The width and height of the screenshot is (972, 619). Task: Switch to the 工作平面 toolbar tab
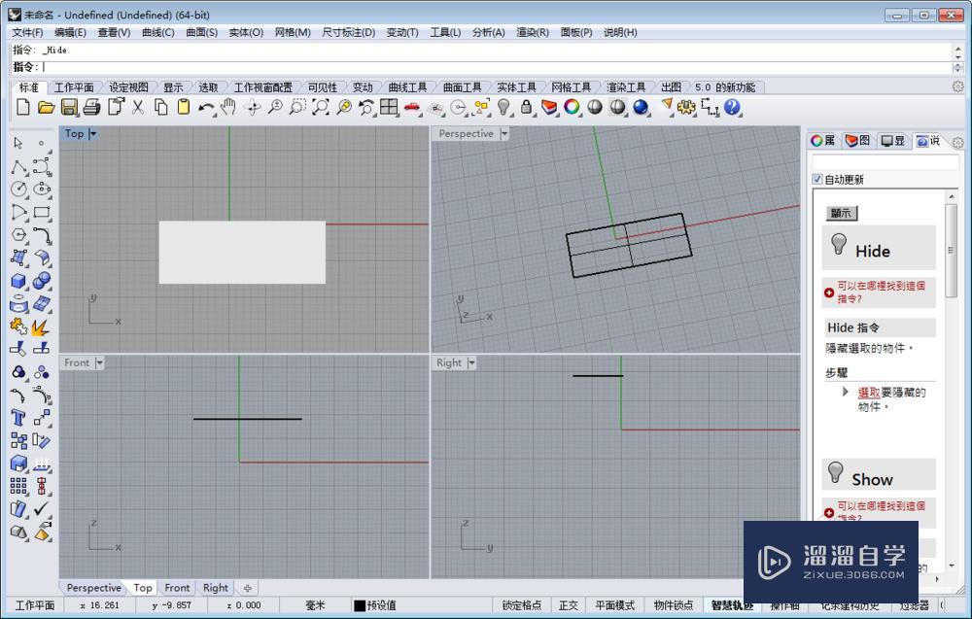point(74,87)
